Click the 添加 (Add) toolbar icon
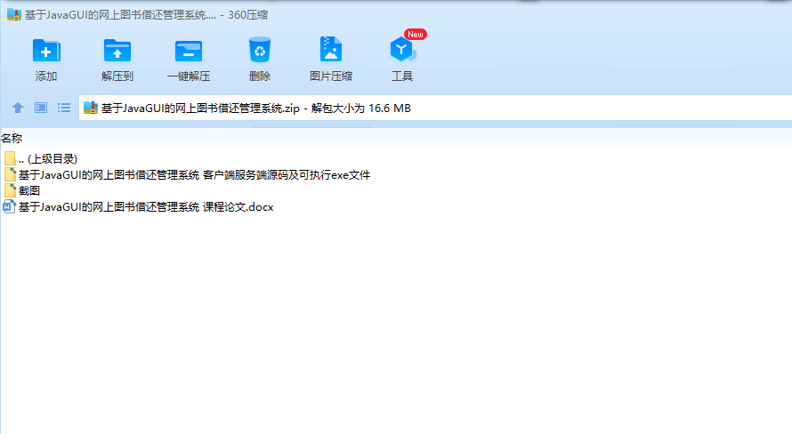792x434 pixels. 46,51
